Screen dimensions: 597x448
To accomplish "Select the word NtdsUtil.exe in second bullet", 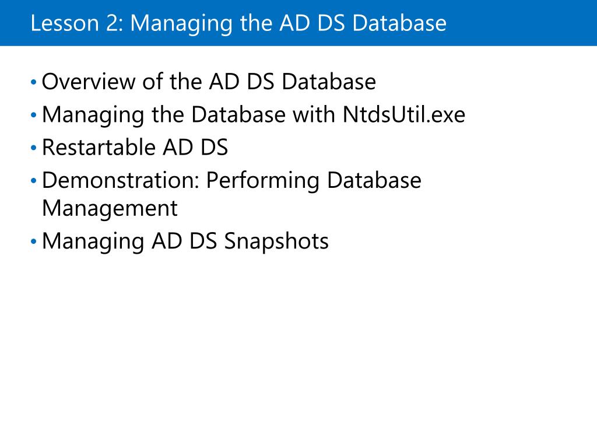I will (x=404, y=114).
